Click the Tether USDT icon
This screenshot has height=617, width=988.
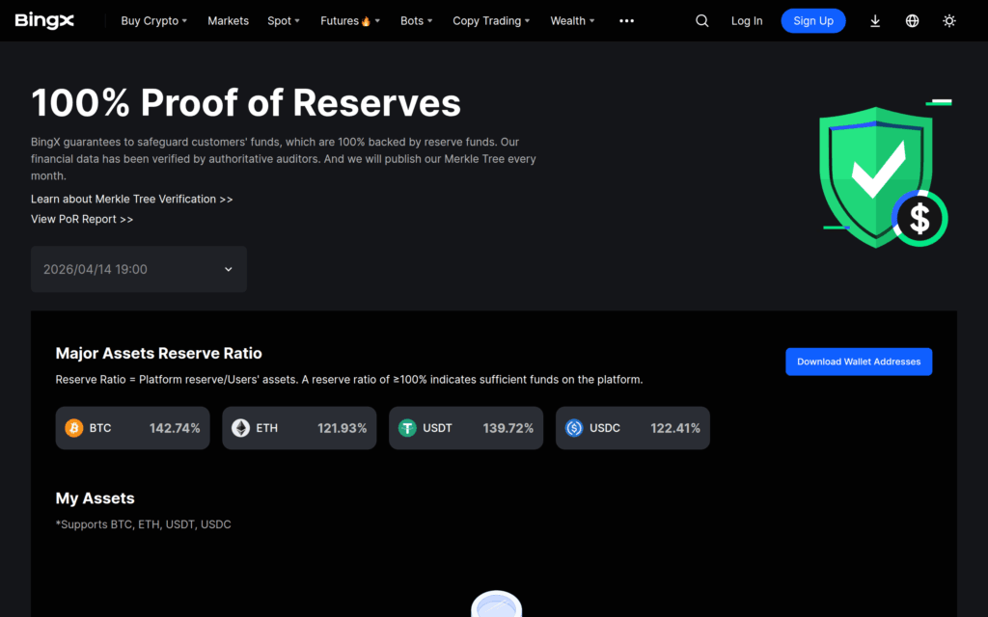[407, 428]
